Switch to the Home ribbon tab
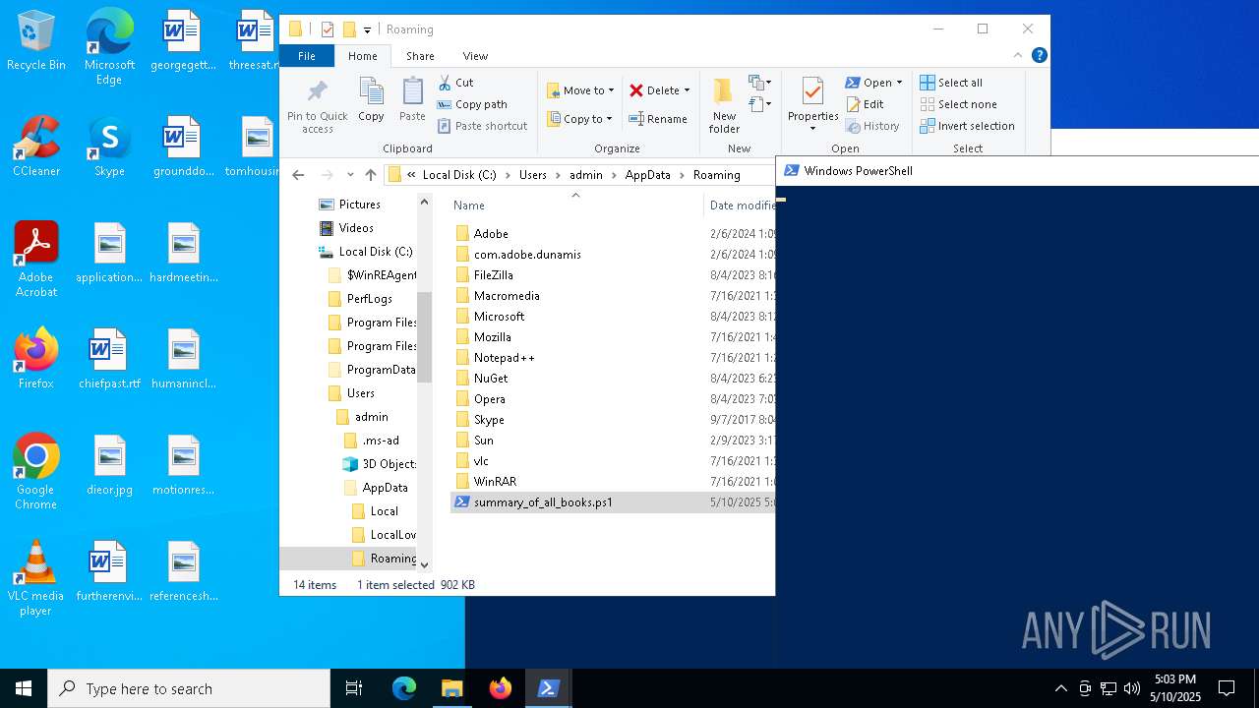 [x=363, y=56]
